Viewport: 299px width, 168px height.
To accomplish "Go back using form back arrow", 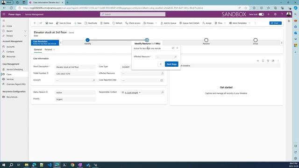I will pos(35,23).
